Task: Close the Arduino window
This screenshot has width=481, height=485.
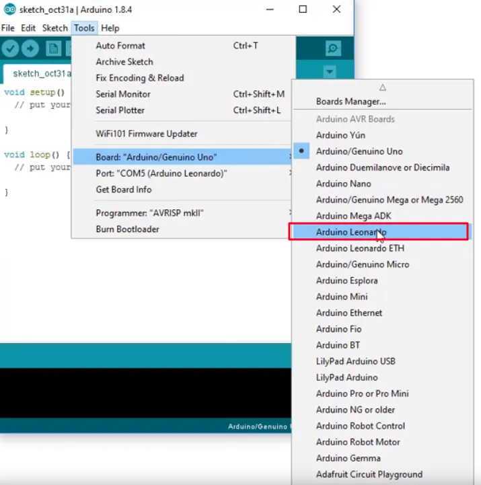Action: (x=336, y=9)
